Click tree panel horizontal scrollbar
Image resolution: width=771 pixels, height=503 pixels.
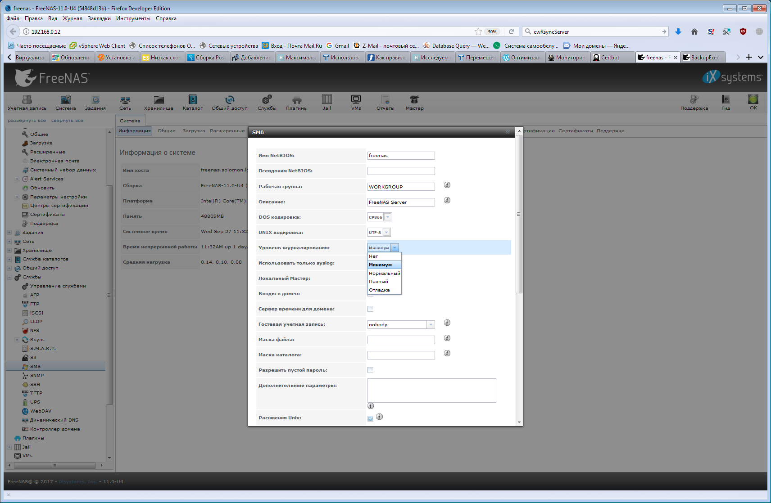point(54,465)
